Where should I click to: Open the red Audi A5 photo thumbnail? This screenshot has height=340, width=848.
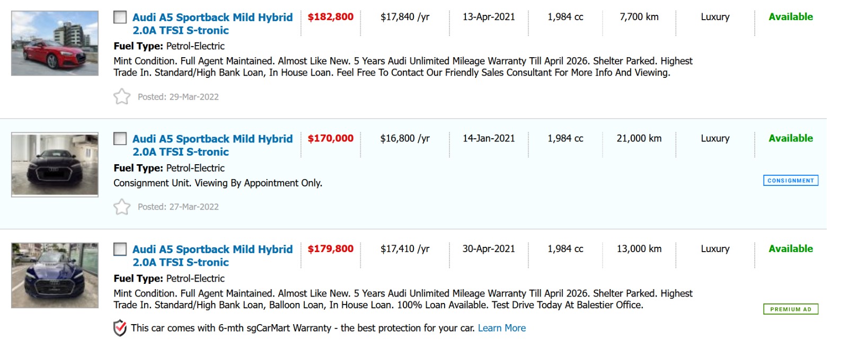point(55,43)
